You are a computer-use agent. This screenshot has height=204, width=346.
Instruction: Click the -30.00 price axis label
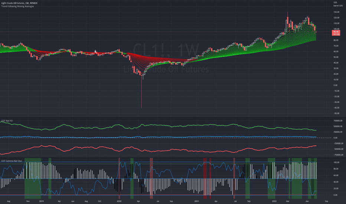[336, 102]
